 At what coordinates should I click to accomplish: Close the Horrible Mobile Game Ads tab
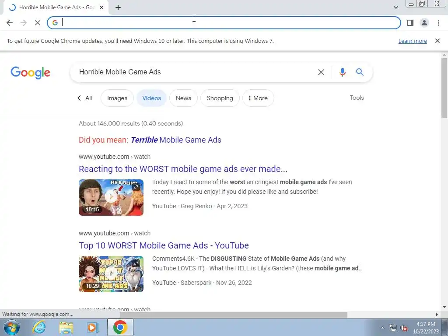click(x=101, y=8)
